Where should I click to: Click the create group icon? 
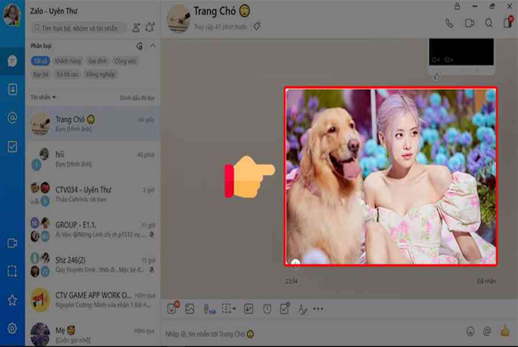(x=150, y=27)
